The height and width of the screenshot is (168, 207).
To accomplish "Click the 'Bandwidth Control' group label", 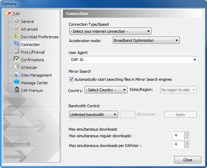I will 84,106.
